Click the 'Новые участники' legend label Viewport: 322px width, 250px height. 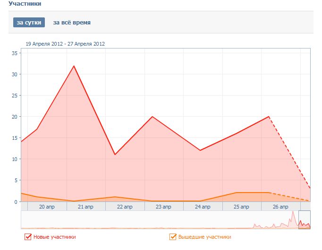(x=54, y=237)
